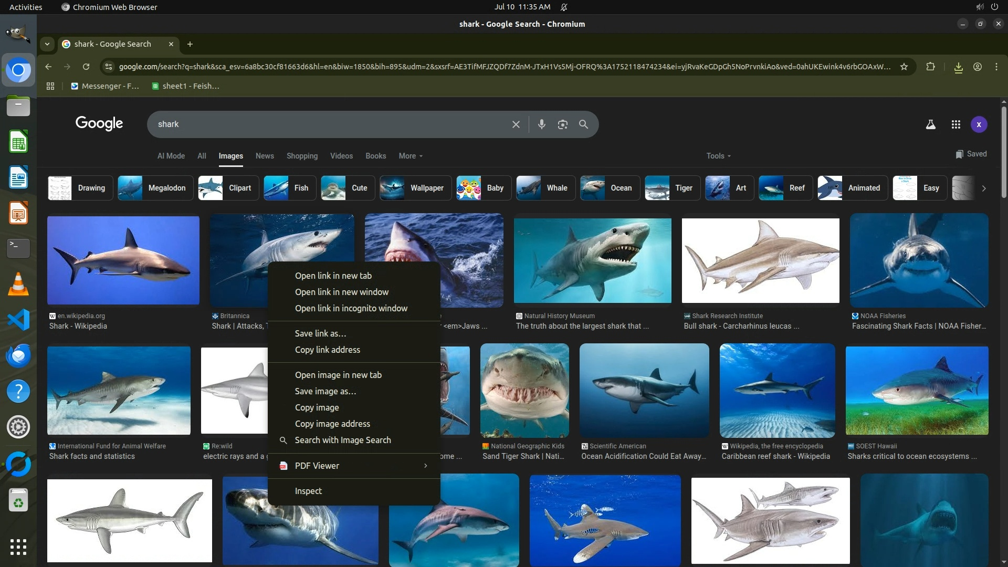Open the Saved collections link
The image size is (1008, 567).
pyautogui.click(x=971, y=154)
